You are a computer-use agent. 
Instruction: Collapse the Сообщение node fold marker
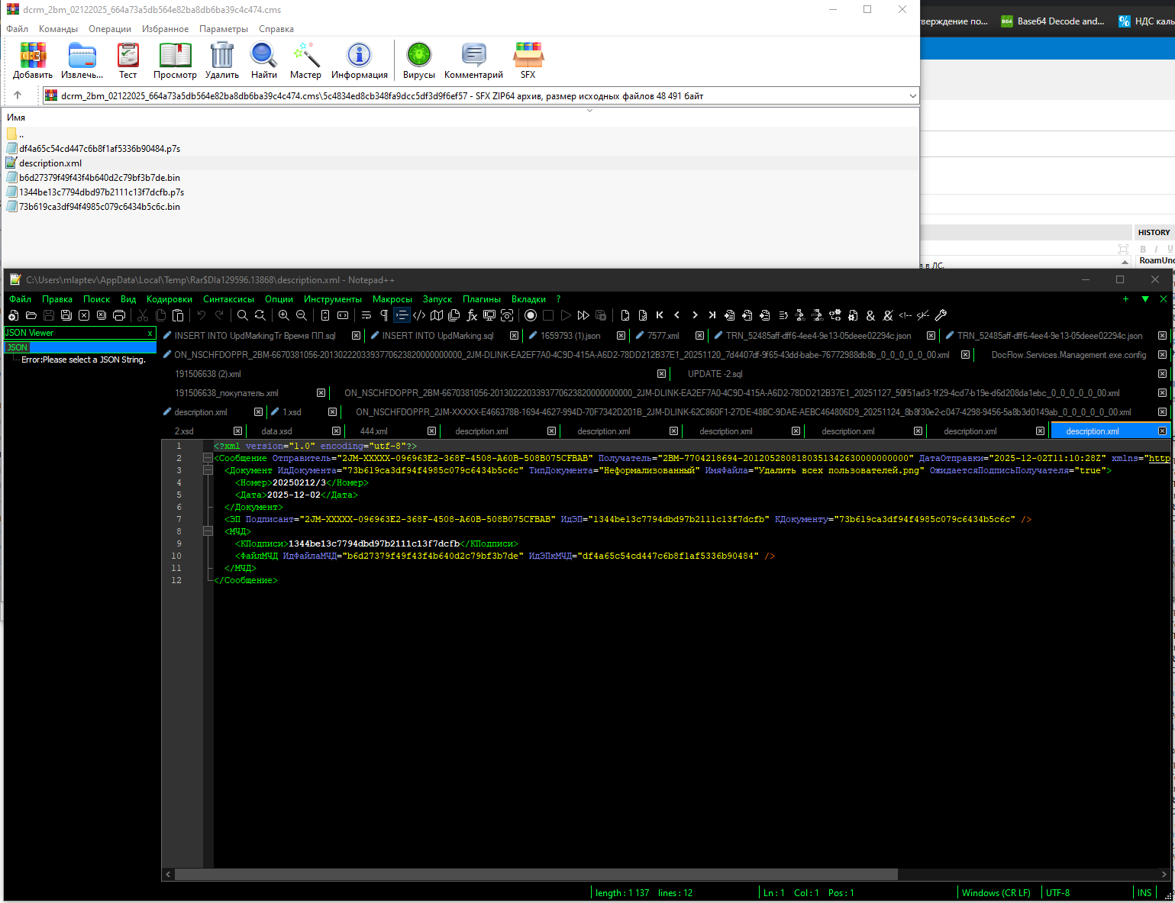(x=208, y=458)
